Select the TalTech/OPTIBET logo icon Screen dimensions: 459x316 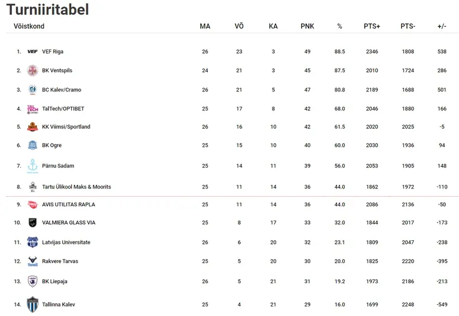[32, 109]
